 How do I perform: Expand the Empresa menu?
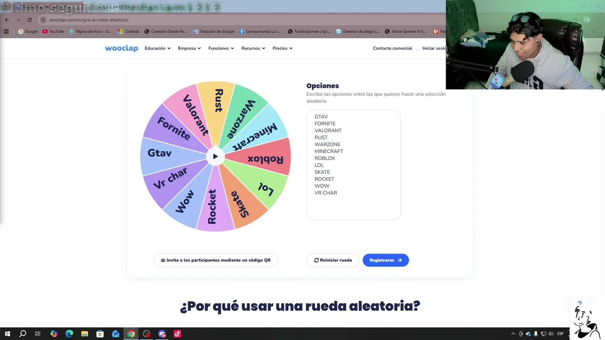[x=190, y=48]
